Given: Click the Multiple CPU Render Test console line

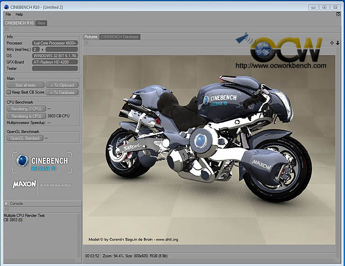Looking at the screenshot, I should click(24, 215).
